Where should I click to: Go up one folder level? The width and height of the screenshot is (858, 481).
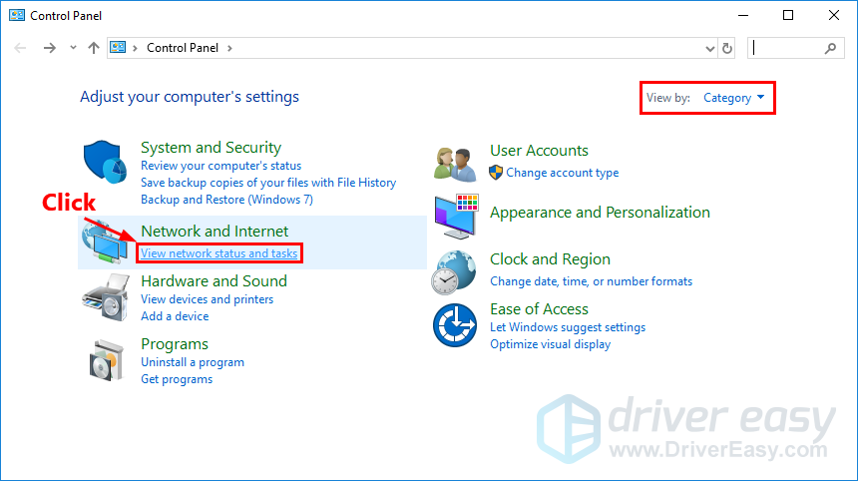point(94,48)
